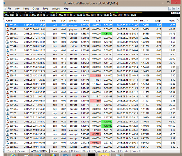Select the audcad sell order icon with 3.80 profit
The height and width of the screenshot is (156, 182).
tap(7, 147)
